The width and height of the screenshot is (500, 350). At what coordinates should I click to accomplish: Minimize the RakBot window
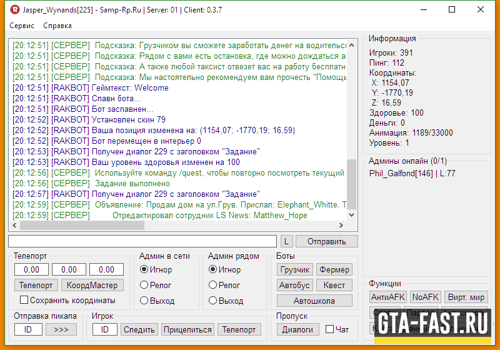point(424,10)
